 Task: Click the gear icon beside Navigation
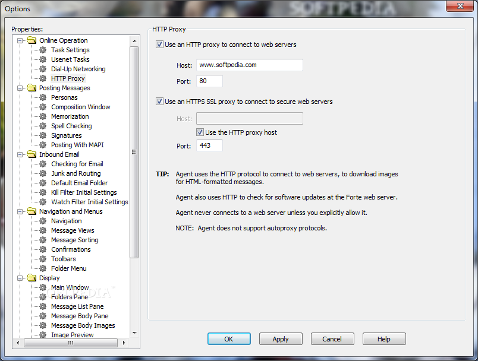[43, 221]
